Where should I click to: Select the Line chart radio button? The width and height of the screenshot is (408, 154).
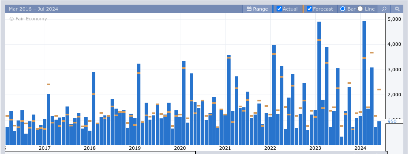360,9
